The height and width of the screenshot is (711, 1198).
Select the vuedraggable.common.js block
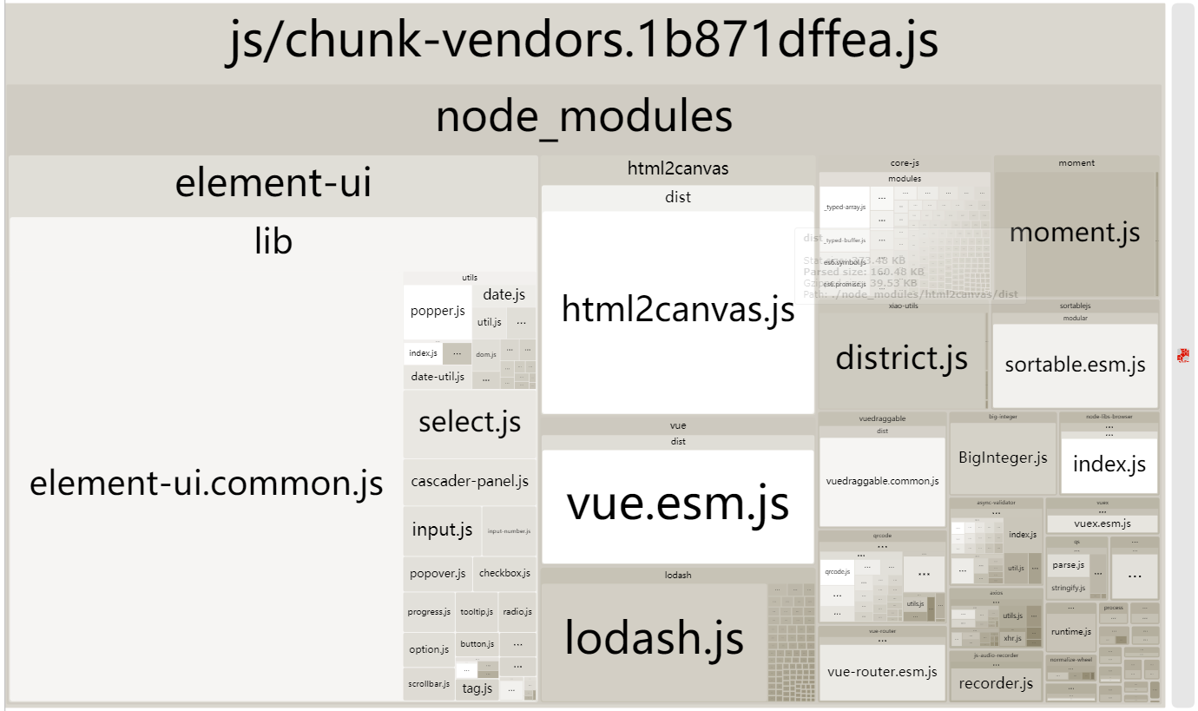882,482
